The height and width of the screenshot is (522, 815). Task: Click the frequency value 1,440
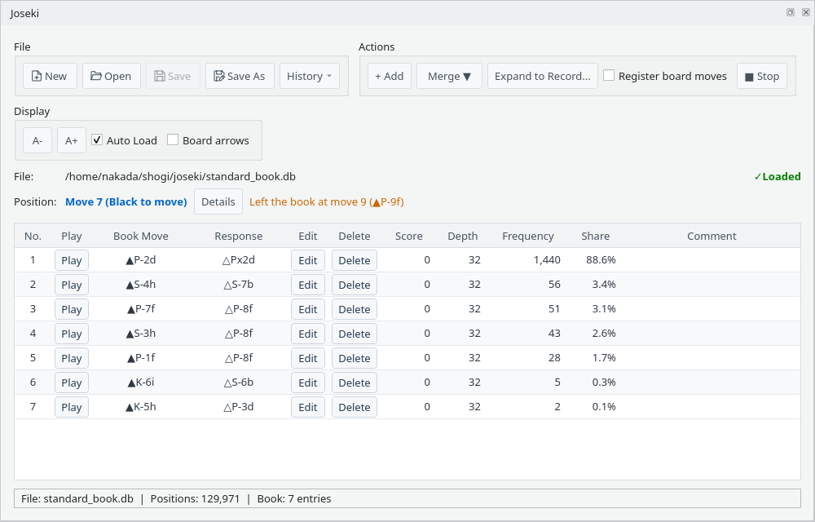(x=547, y=259)
